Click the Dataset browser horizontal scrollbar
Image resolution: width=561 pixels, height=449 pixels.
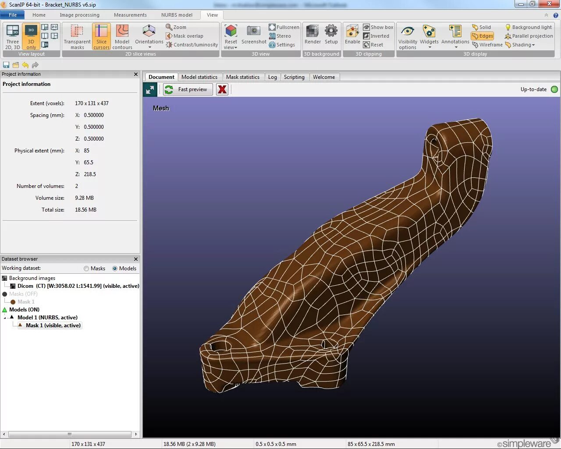(70, 434)
